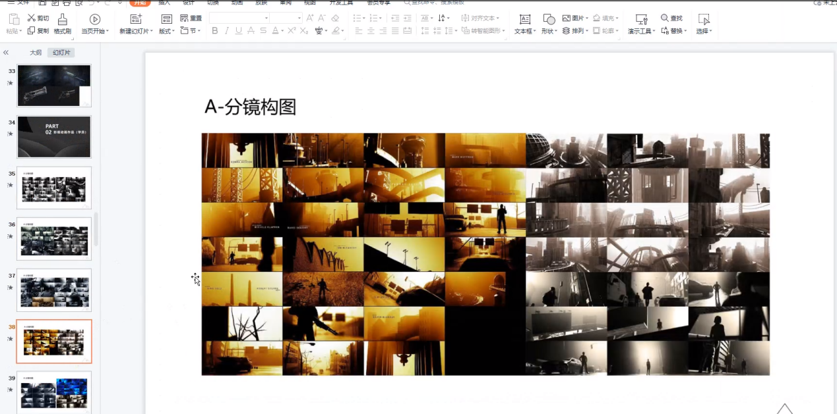The image size is (837, 414).
Task: Toggle align text left
Action: (x=359, y=31)
